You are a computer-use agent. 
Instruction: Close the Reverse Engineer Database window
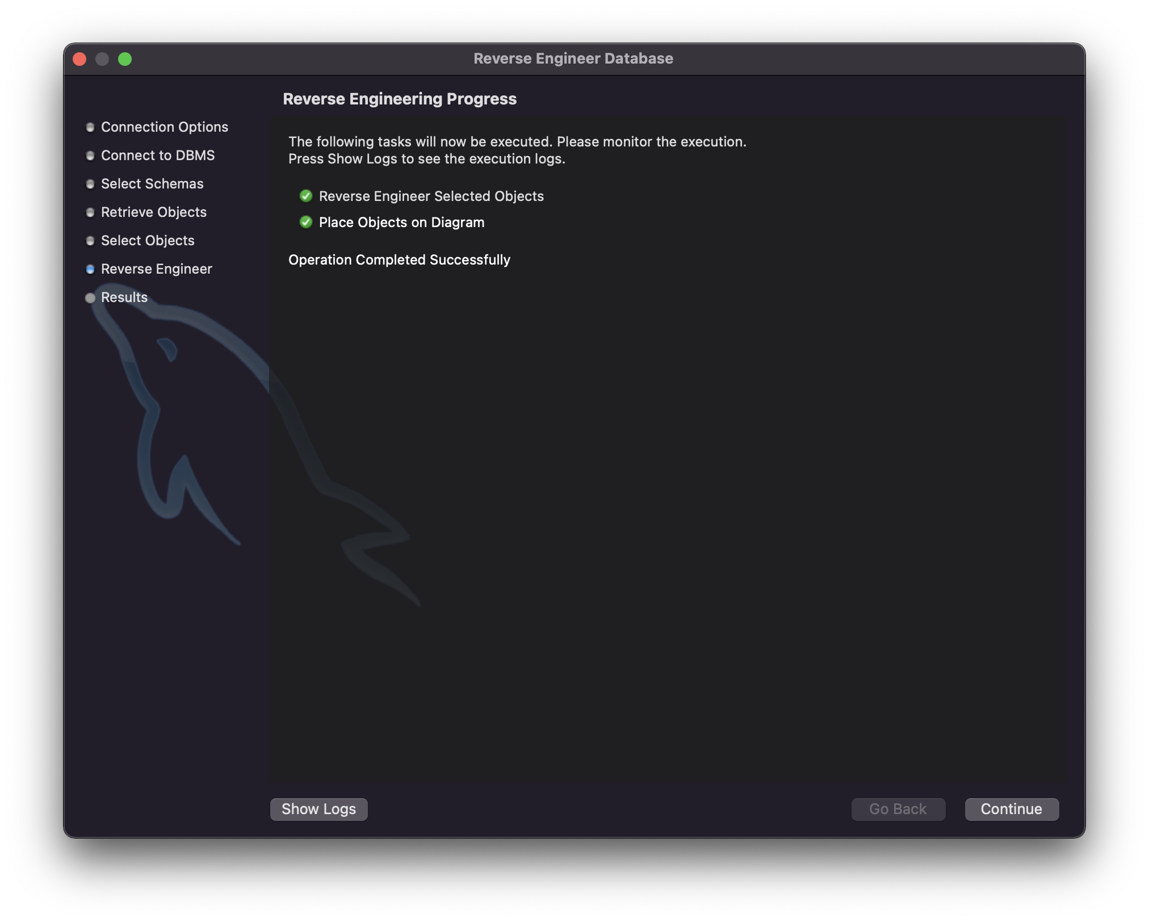[79, 59]
